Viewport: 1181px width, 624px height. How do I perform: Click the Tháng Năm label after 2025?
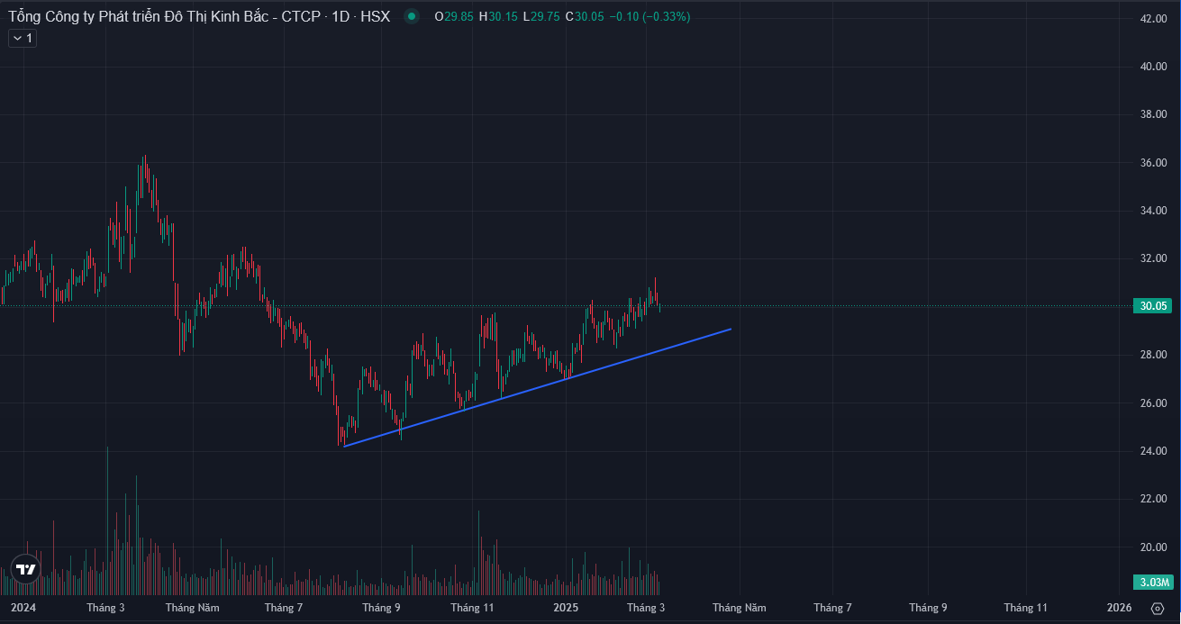point(740,608)
